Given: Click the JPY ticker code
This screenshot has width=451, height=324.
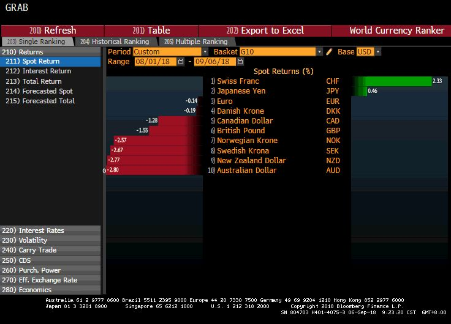Looking at the screenshot, I should pyautogui.click(x=333, y=91).
